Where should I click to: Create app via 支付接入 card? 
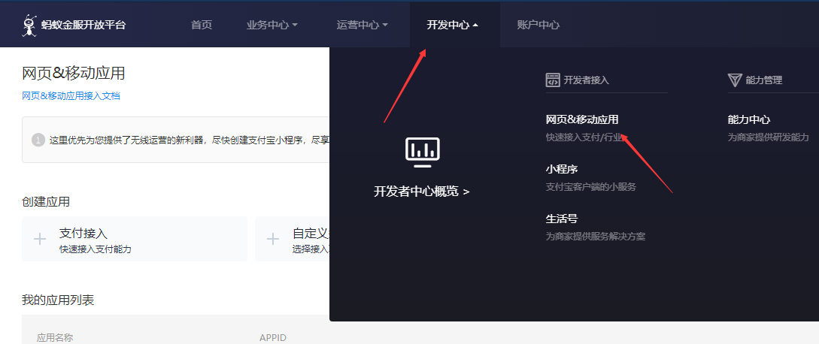pyautogui.click(x=134, y=239)
